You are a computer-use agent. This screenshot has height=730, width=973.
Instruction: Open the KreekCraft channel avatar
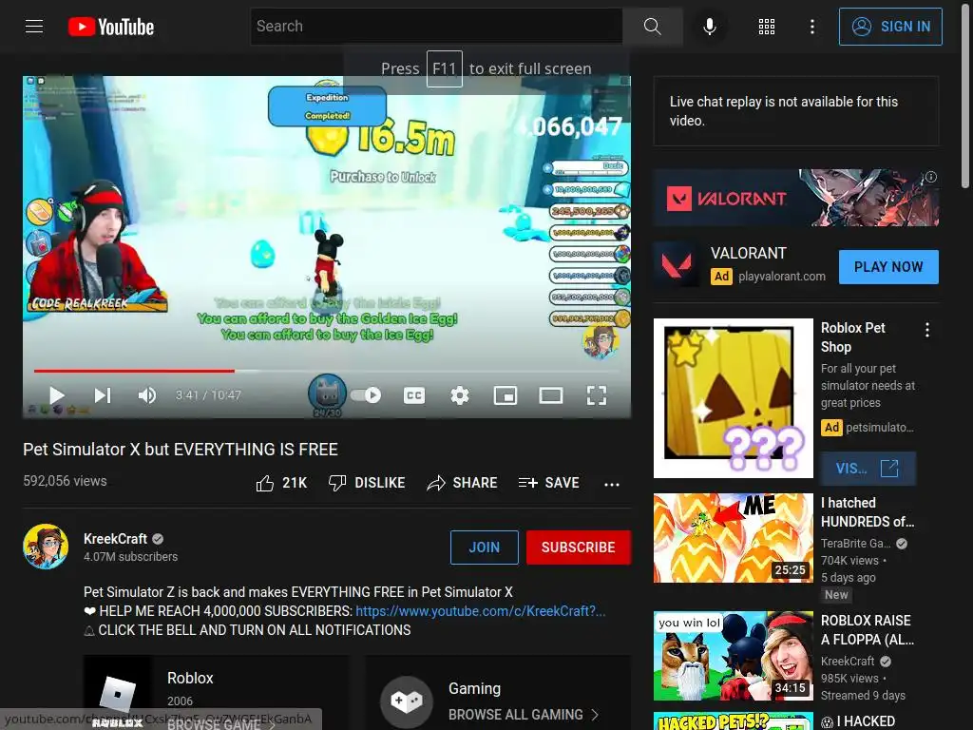pos(46,547)
